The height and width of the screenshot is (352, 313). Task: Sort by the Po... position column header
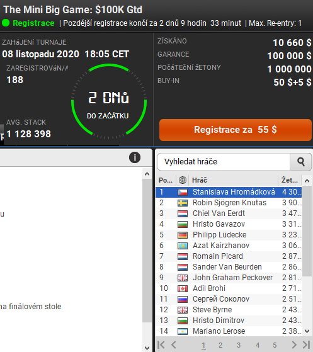click(x=166, y=180)
